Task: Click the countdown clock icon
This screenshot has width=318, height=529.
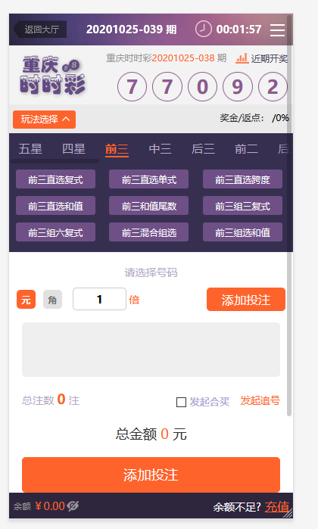Action: pyautogui.click(x=203, y=29)
